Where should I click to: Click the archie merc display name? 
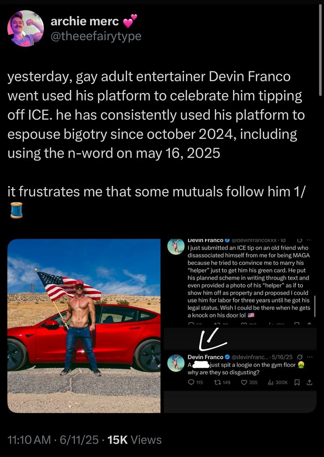pyautogui.click(x=85, y=21)
